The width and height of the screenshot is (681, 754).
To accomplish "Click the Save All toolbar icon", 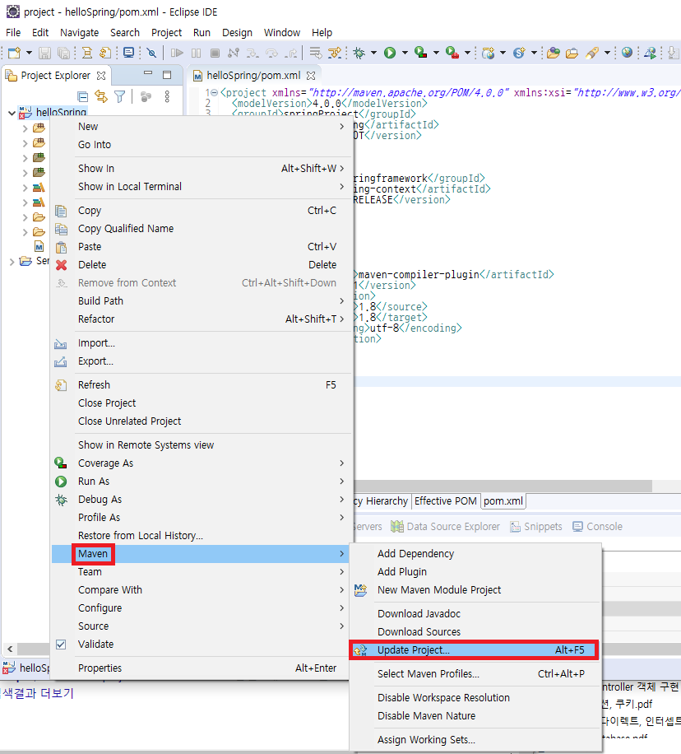I will point(63,53).
